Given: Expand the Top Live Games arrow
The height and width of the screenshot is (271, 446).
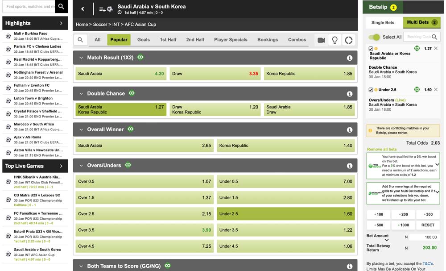Looking at the screenshot, I should pyautogui.click(x=61, y=166).
